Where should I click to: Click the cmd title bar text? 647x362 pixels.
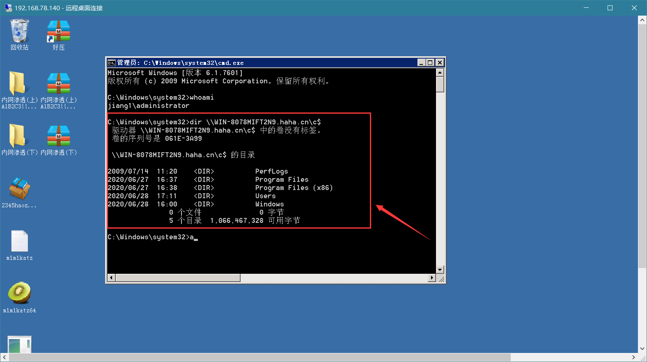180,63
